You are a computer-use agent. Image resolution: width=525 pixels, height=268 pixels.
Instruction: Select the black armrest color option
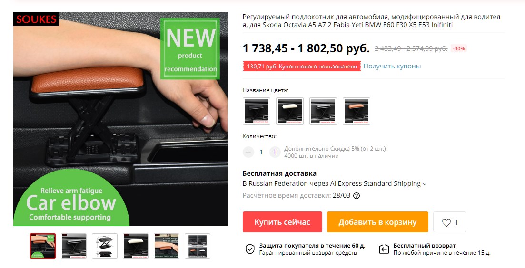pos(257,111)
